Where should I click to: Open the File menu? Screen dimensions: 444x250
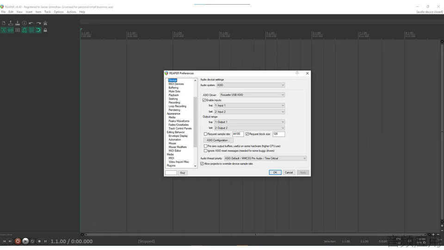click(3, 12)
